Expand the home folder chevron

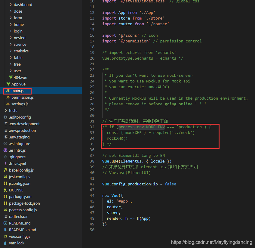pos(11,24)
